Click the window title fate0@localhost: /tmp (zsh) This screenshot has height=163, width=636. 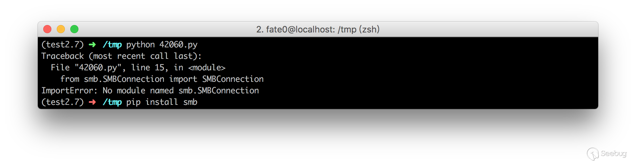pos(318,29)
